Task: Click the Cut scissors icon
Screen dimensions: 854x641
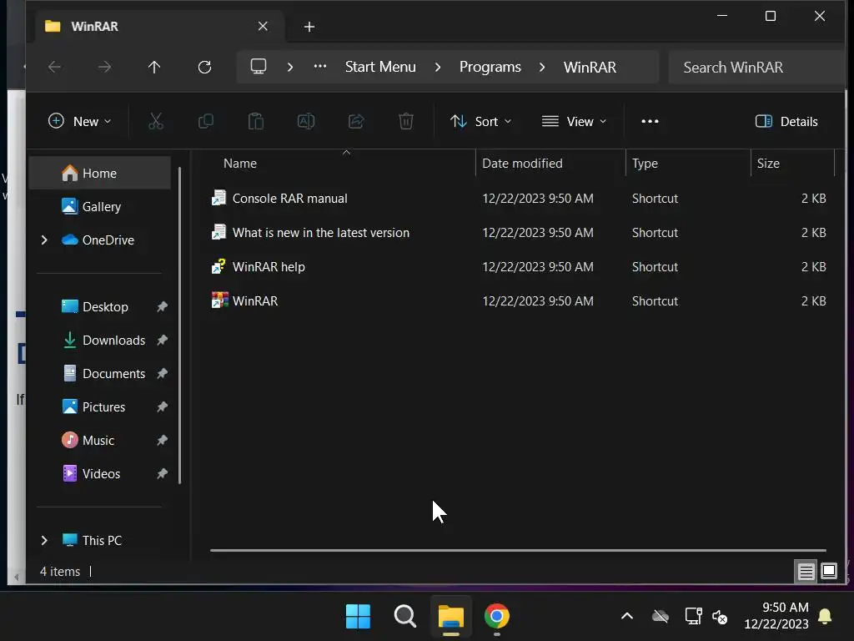Action: pyautogui.click(x=156, y=121)
